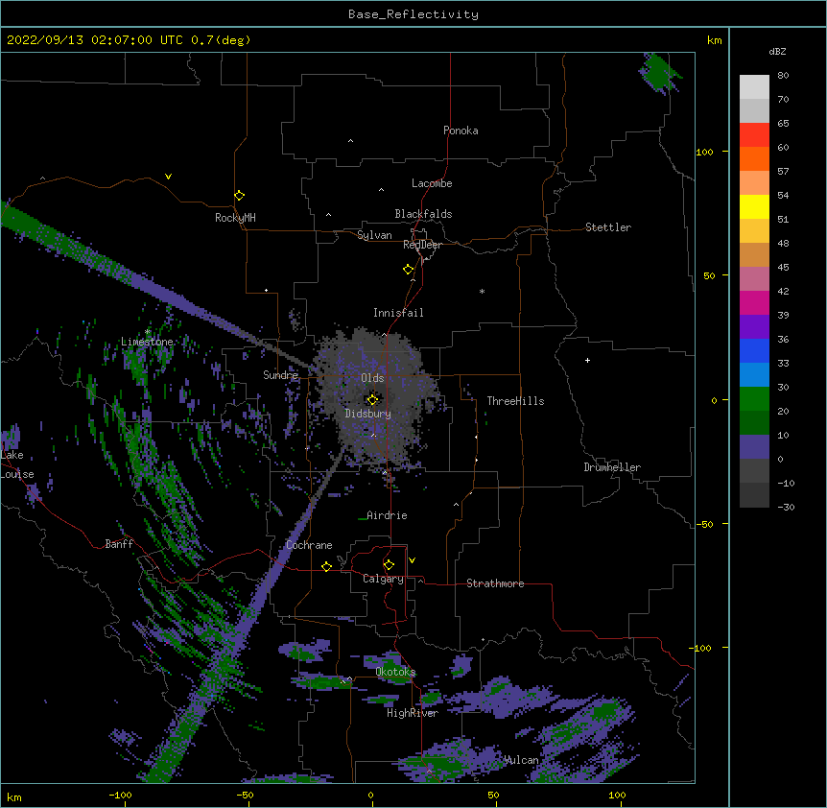Select the white asterisk marker east of Innisfail
The width and height of the screenshot is (827, 808).
click(482, 291)
